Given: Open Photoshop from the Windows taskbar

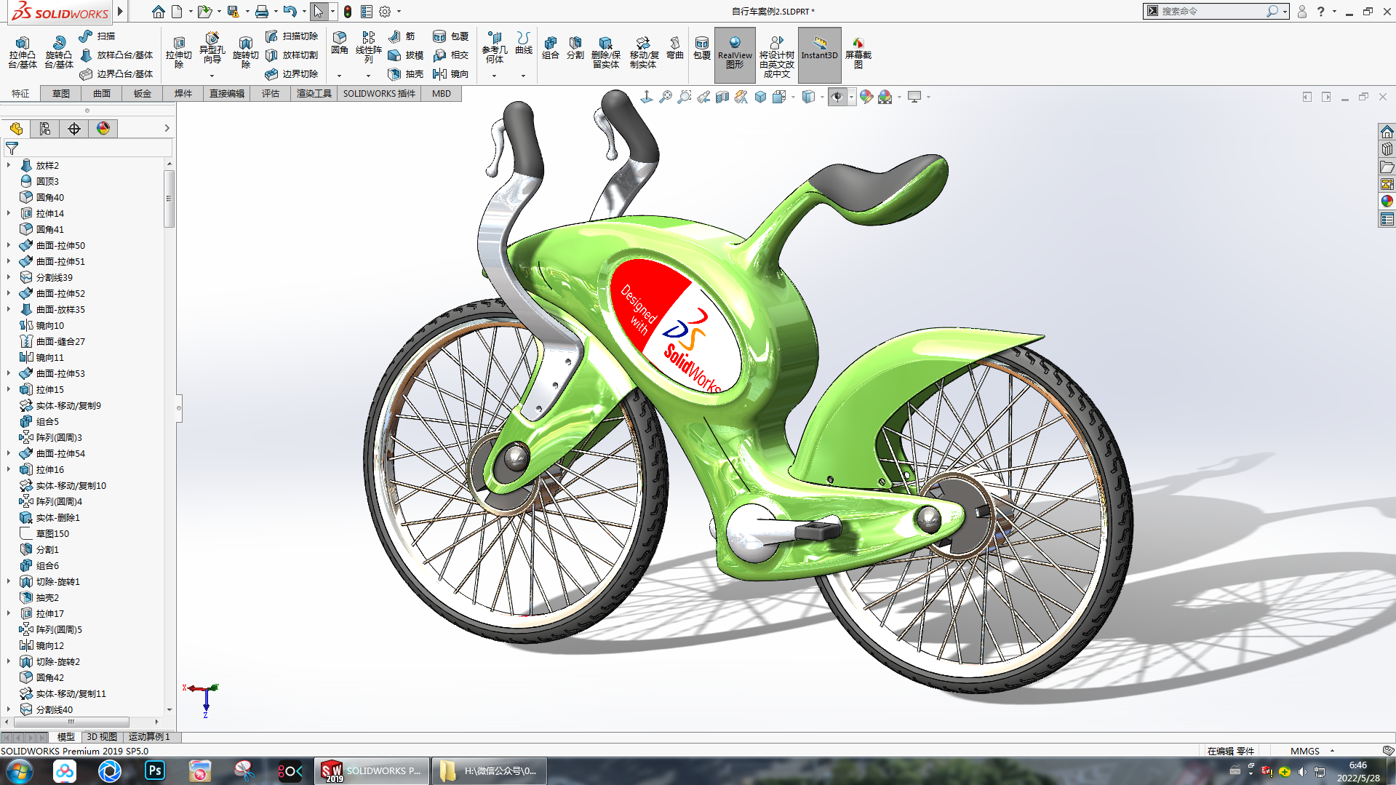Looking at the screenshot, I should tap(155, 770).
